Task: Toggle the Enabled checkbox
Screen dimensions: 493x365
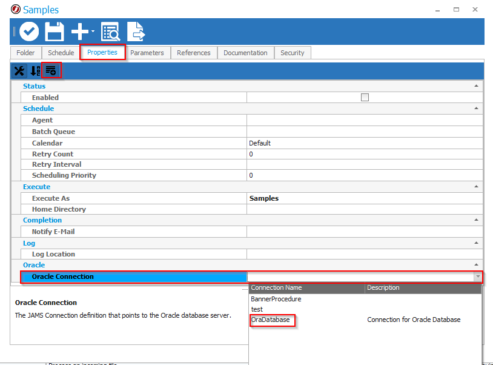Action: pyautogui.click(x=365, y=97)
